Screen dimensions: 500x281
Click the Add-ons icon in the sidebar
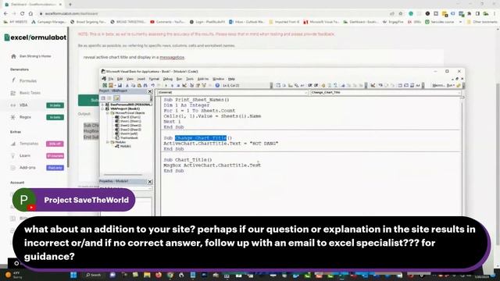(13, 168)
